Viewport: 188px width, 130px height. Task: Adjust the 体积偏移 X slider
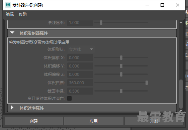(x=121, y=57)
